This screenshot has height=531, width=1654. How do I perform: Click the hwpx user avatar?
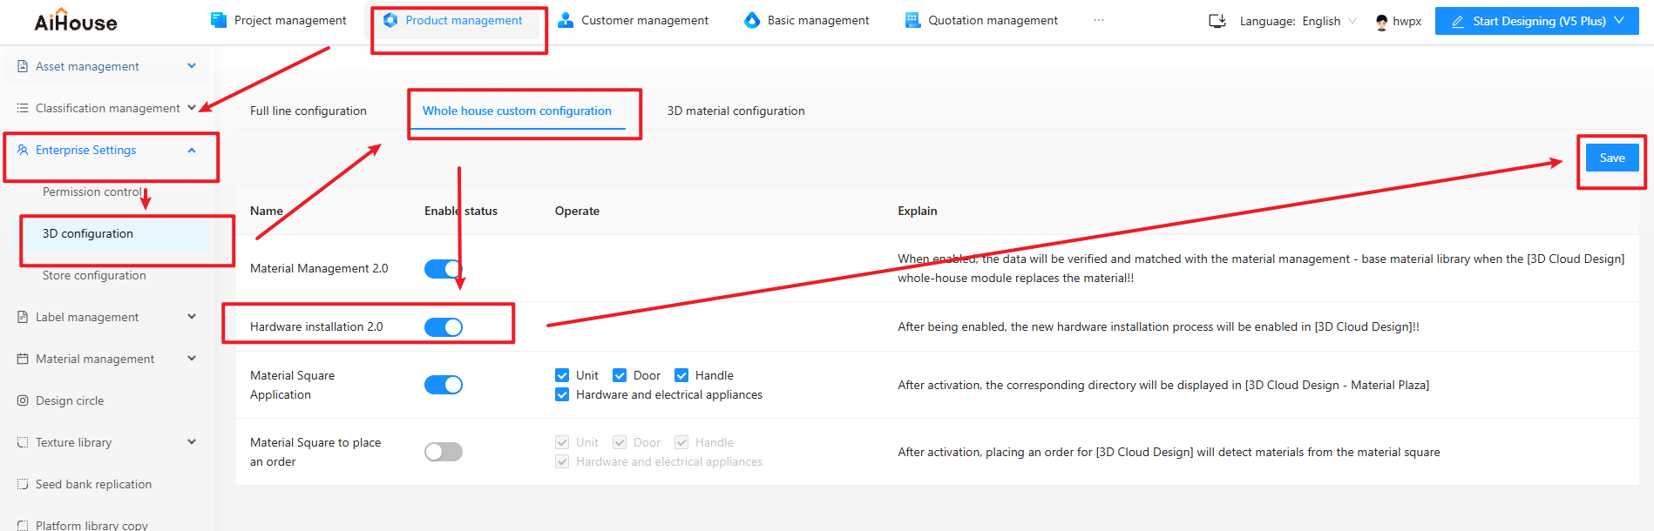click(1381, 22)
